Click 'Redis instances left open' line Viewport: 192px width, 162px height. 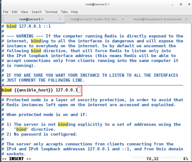click(88, 105)
